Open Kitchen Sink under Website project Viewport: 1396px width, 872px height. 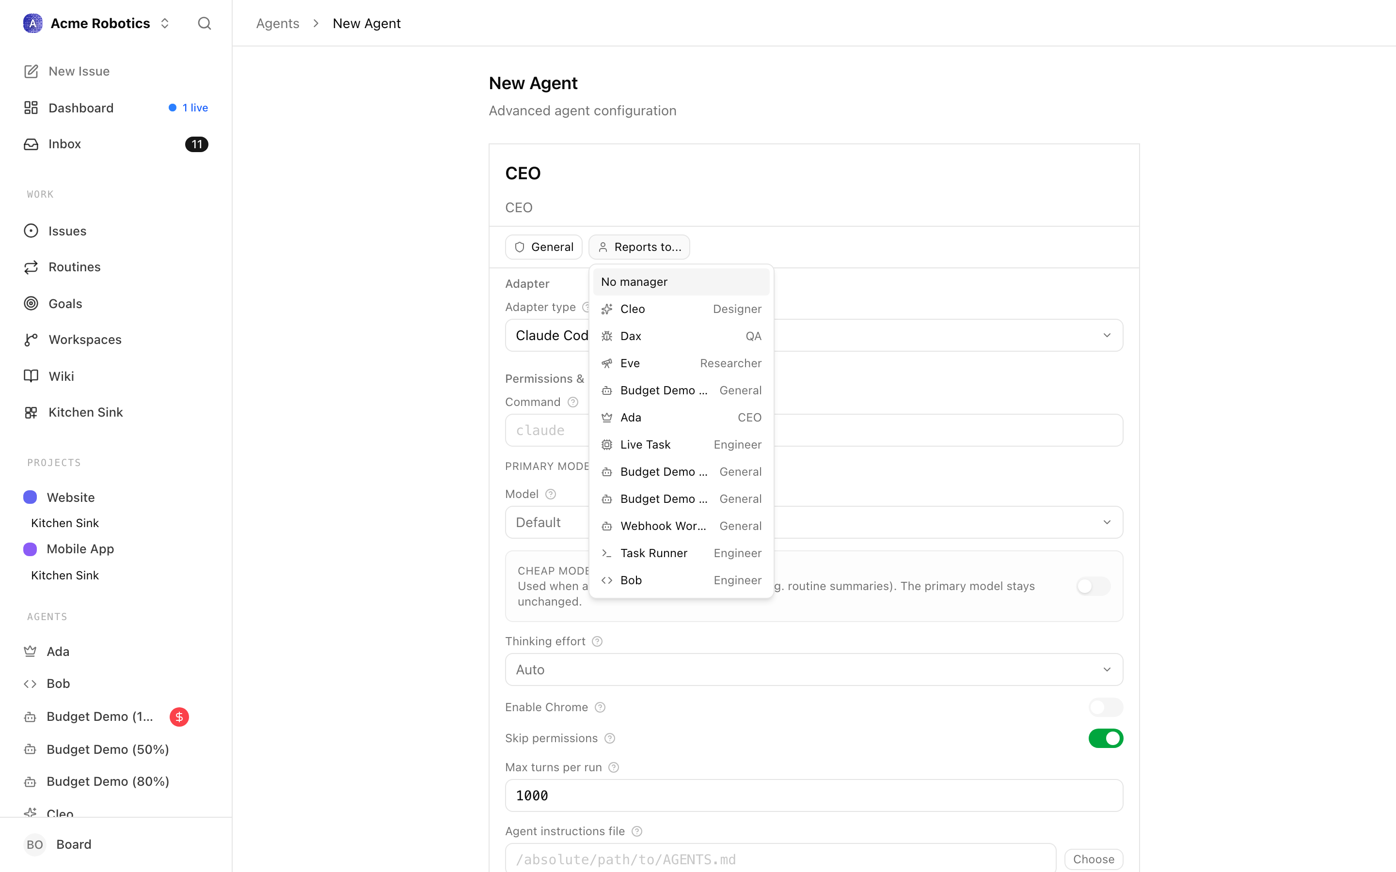pyautogui.click(x=64, y=523)
